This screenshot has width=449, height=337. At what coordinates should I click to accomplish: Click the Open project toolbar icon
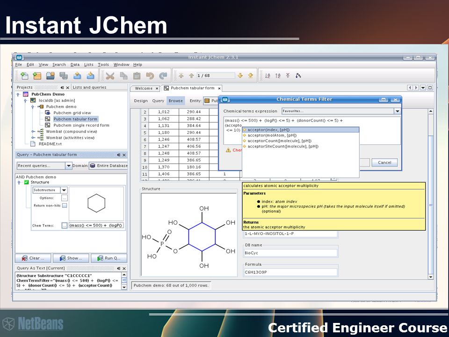[x=51, y=76]
